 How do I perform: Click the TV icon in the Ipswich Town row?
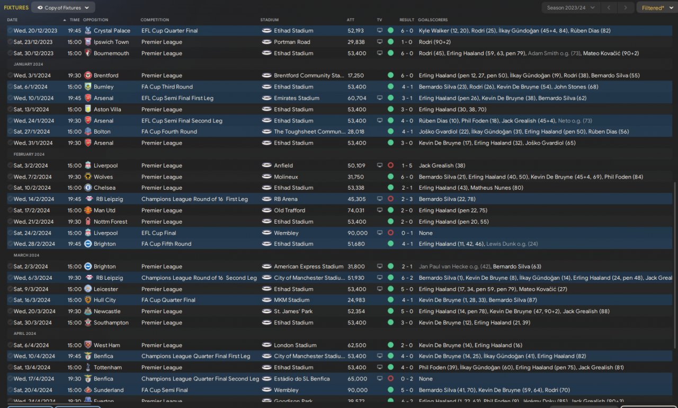(x=379, y=42)
